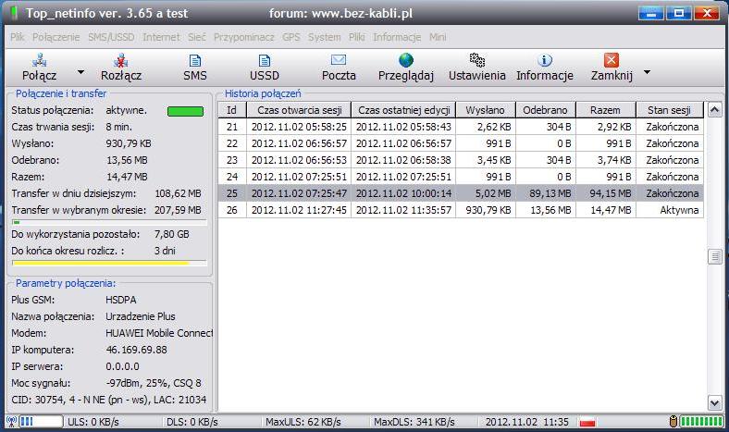Image resolution: width=729 pixels, height=432 pixels.
Task: Expand dropdown arrow next to Połącz
Action: coord(80,72)
